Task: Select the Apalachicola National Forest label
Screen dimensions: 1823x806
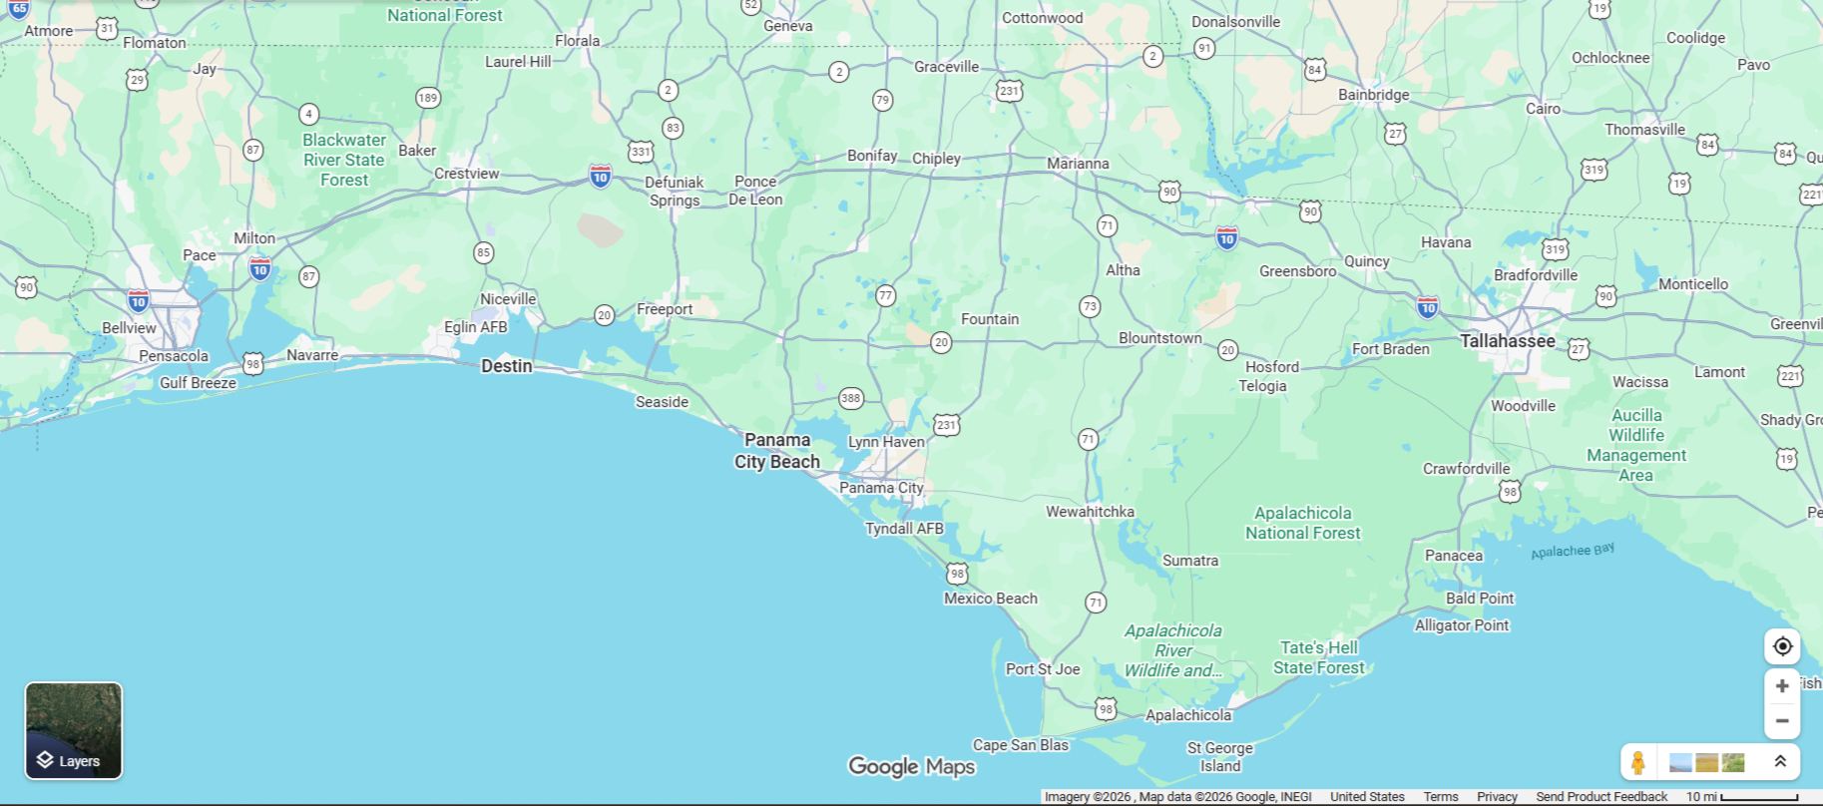Action: (x=1303, y=523)
